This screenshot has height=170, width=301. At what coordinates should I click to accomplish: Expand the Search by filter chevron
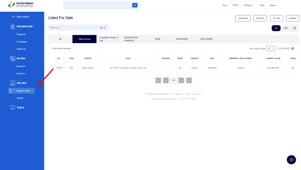[105, 28]
